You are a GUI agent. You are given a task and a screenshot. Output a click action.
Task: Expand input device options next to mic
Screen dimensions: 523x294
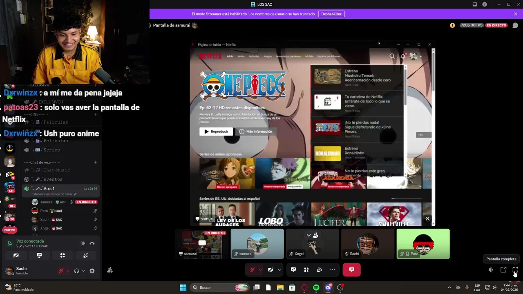click(68, 271)
